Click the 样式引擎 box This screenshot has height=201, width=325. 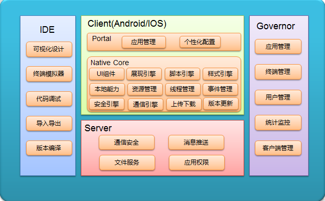220,74
